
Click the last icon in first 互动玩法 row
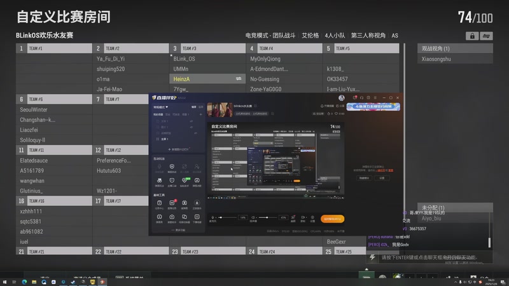[197, 167]
